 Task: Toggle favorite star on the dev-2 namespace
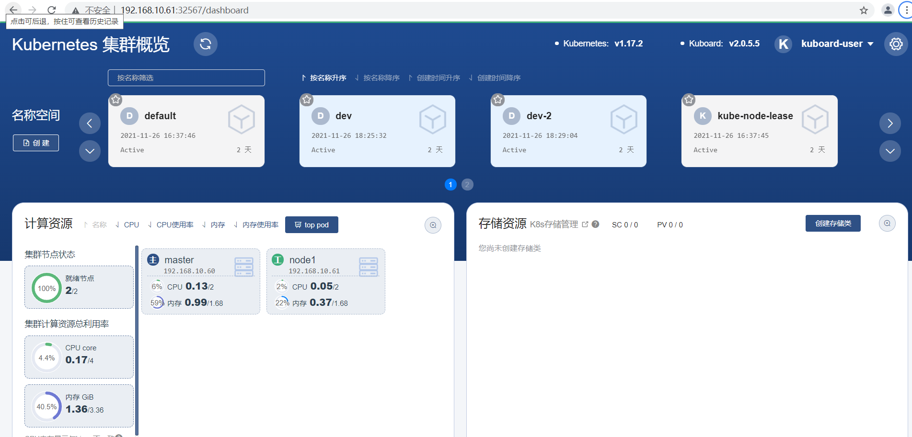pos(498,100)
